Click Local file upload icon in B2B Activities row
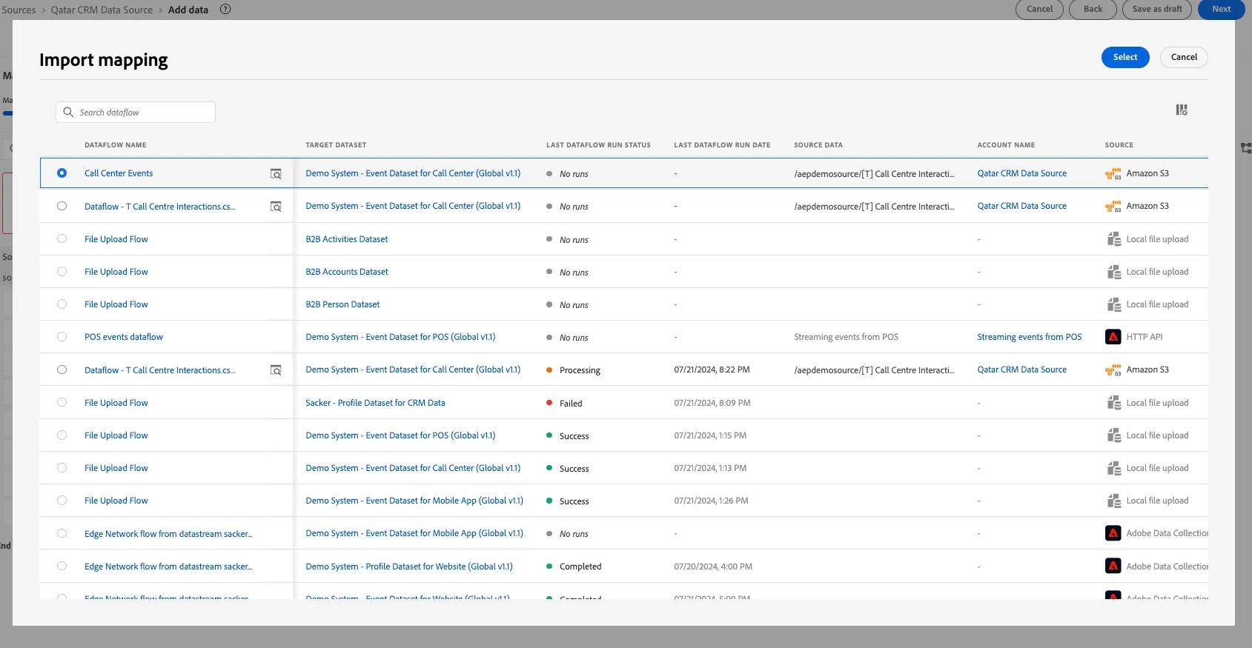The height and width of the screenshot is (648, 1252). (x=1113, y=239)
